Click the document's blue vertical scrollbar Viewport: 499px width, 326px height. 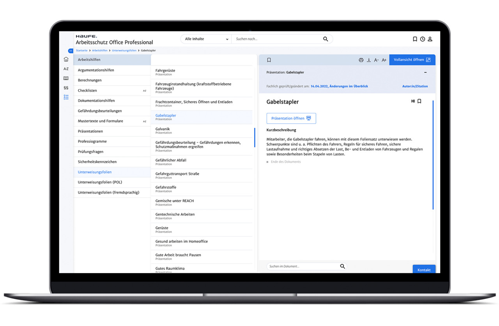pos(433,155)
